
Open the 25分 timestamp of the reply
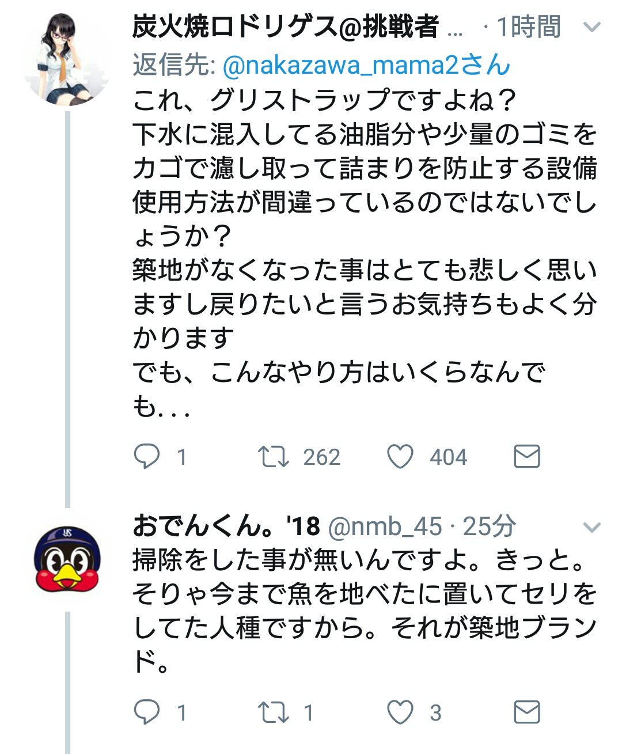pos(490,526)
